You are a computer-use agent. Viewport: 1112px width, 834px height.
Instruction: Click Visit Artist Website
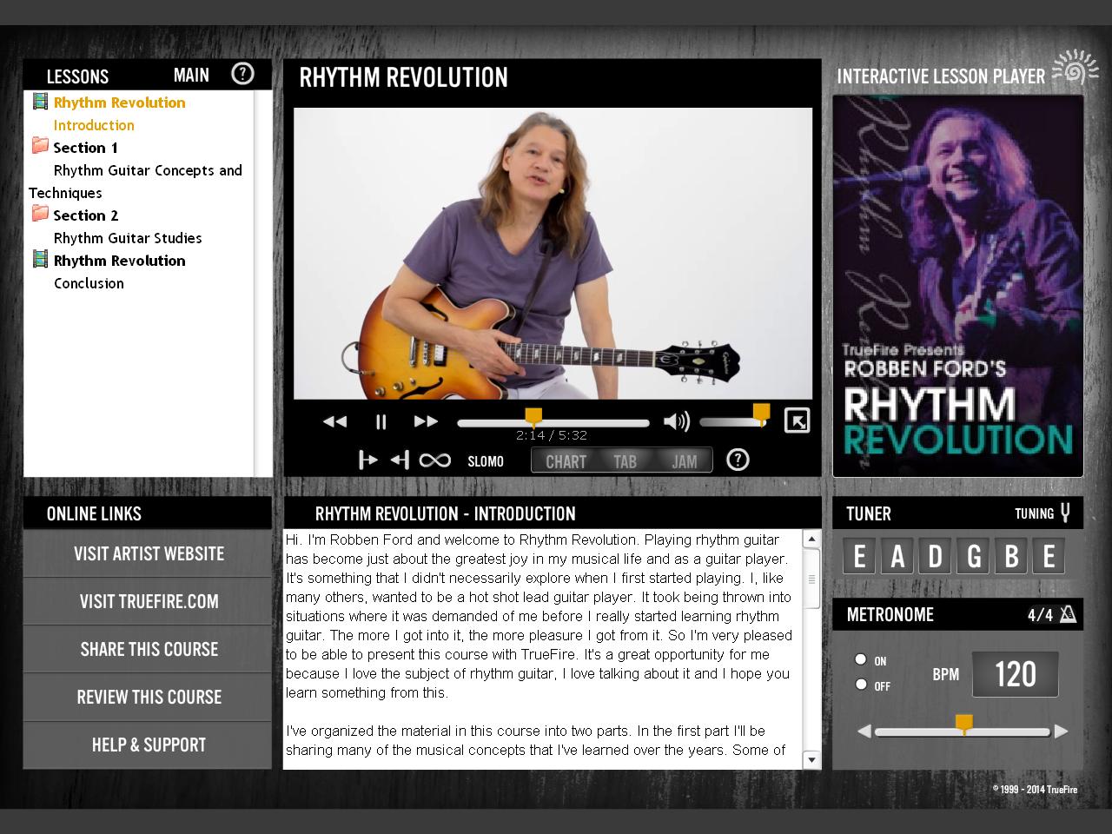(x=149, y=554)
